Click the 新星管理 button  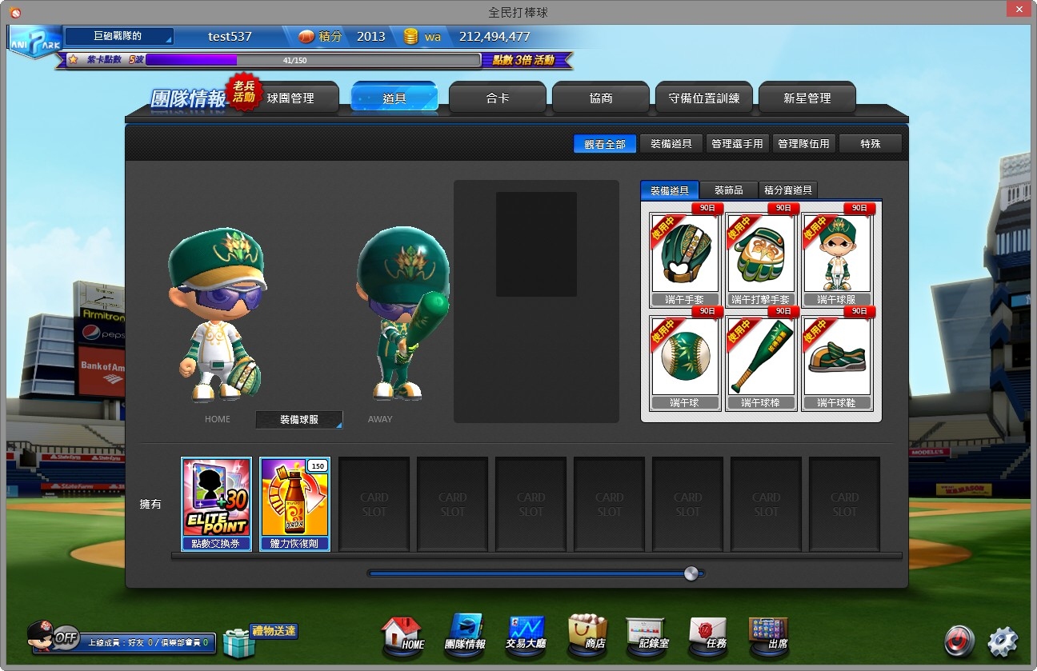click(x=807, y=98)
